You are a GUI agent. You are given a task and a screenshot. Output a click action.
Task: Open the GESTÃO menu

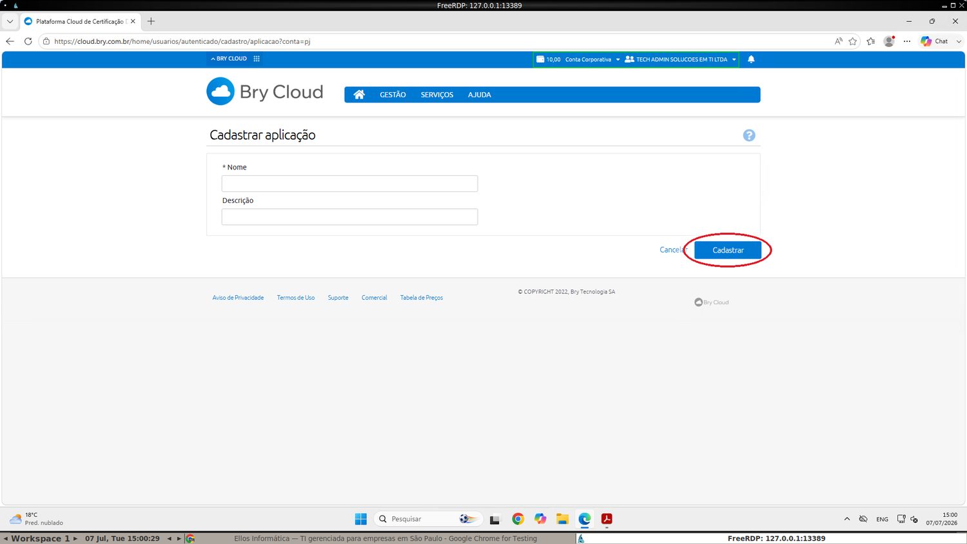pos(393,95)
